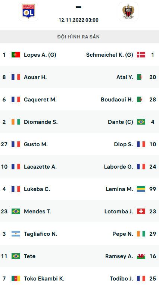Click Gabon flag next to Lemina M.
Viewport: 159px width, 285px height.
coord(141,189)
